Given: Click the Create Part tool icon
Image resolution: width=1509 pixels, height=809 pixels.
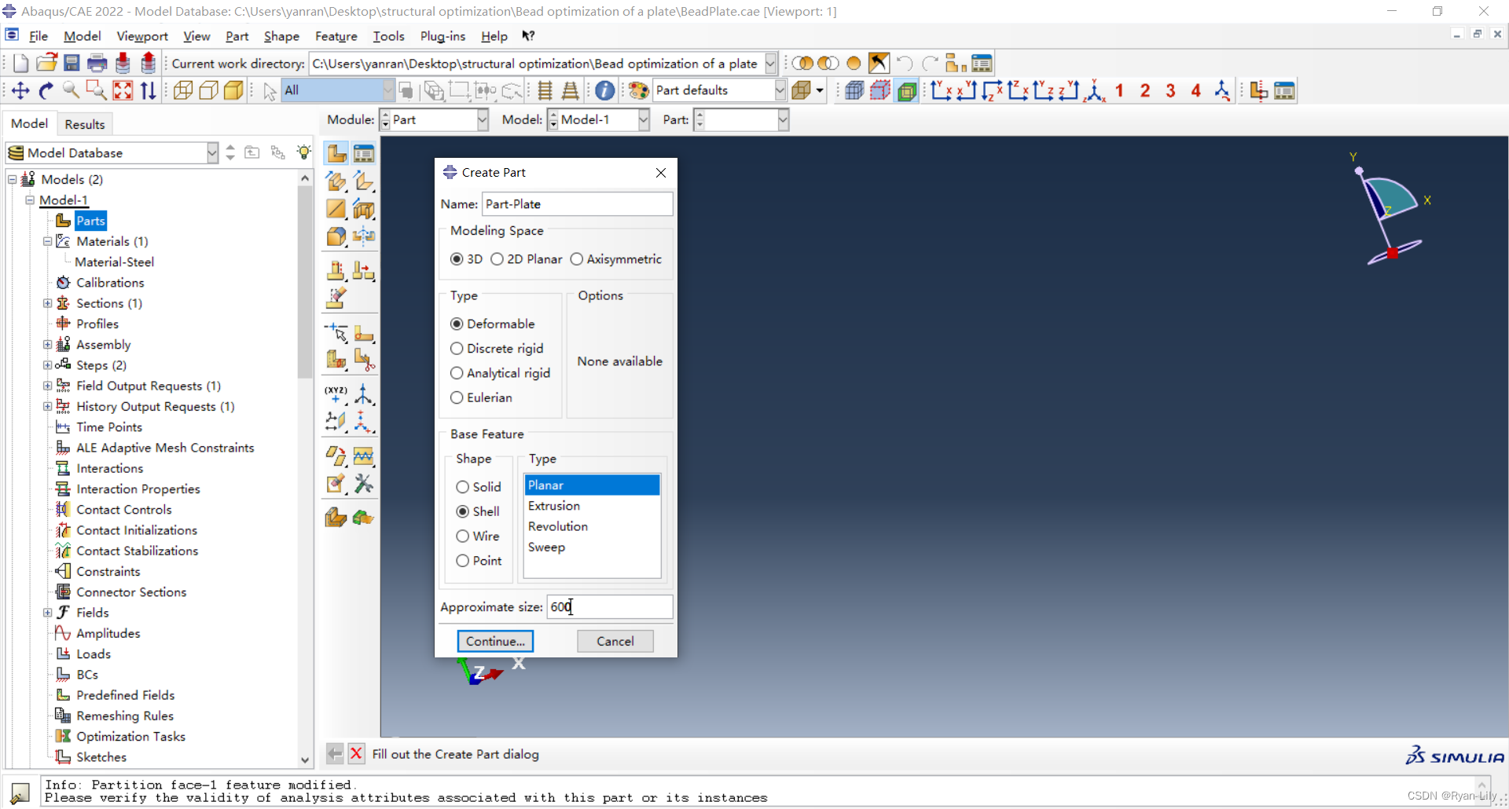Looking at the screenshot, I should (336, 153).
